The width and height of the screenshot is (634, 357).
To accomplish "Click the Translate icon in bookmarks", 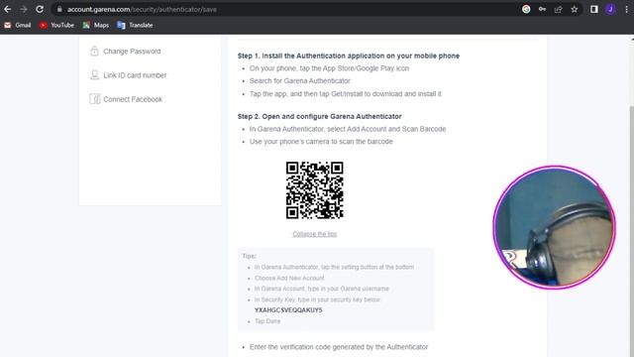I will (x=121, y=25).
